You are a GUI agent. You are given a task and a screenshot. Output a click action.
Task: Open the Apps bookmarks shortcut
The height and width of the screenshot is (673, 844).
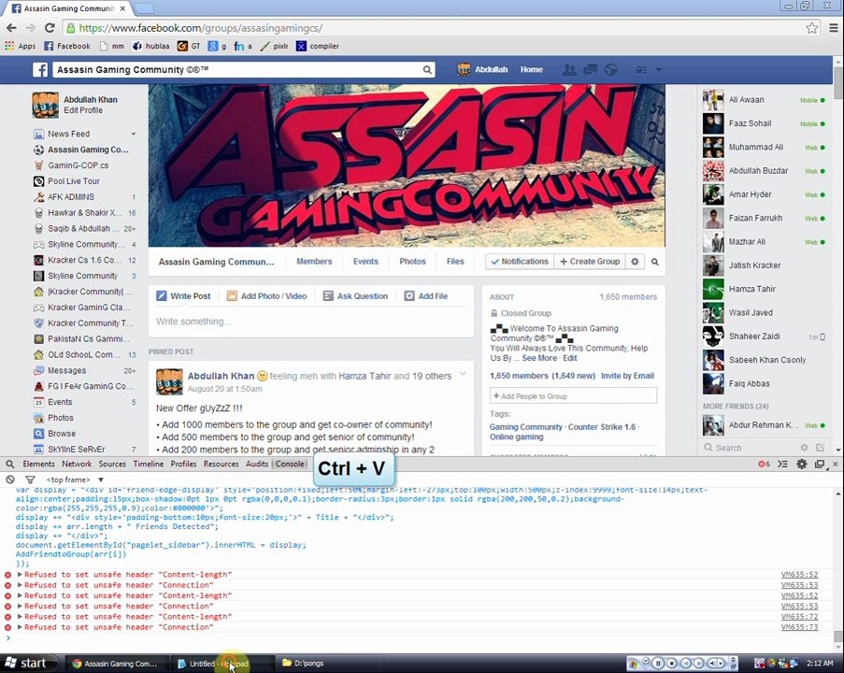pyautogui.click(x=20, y=47)
